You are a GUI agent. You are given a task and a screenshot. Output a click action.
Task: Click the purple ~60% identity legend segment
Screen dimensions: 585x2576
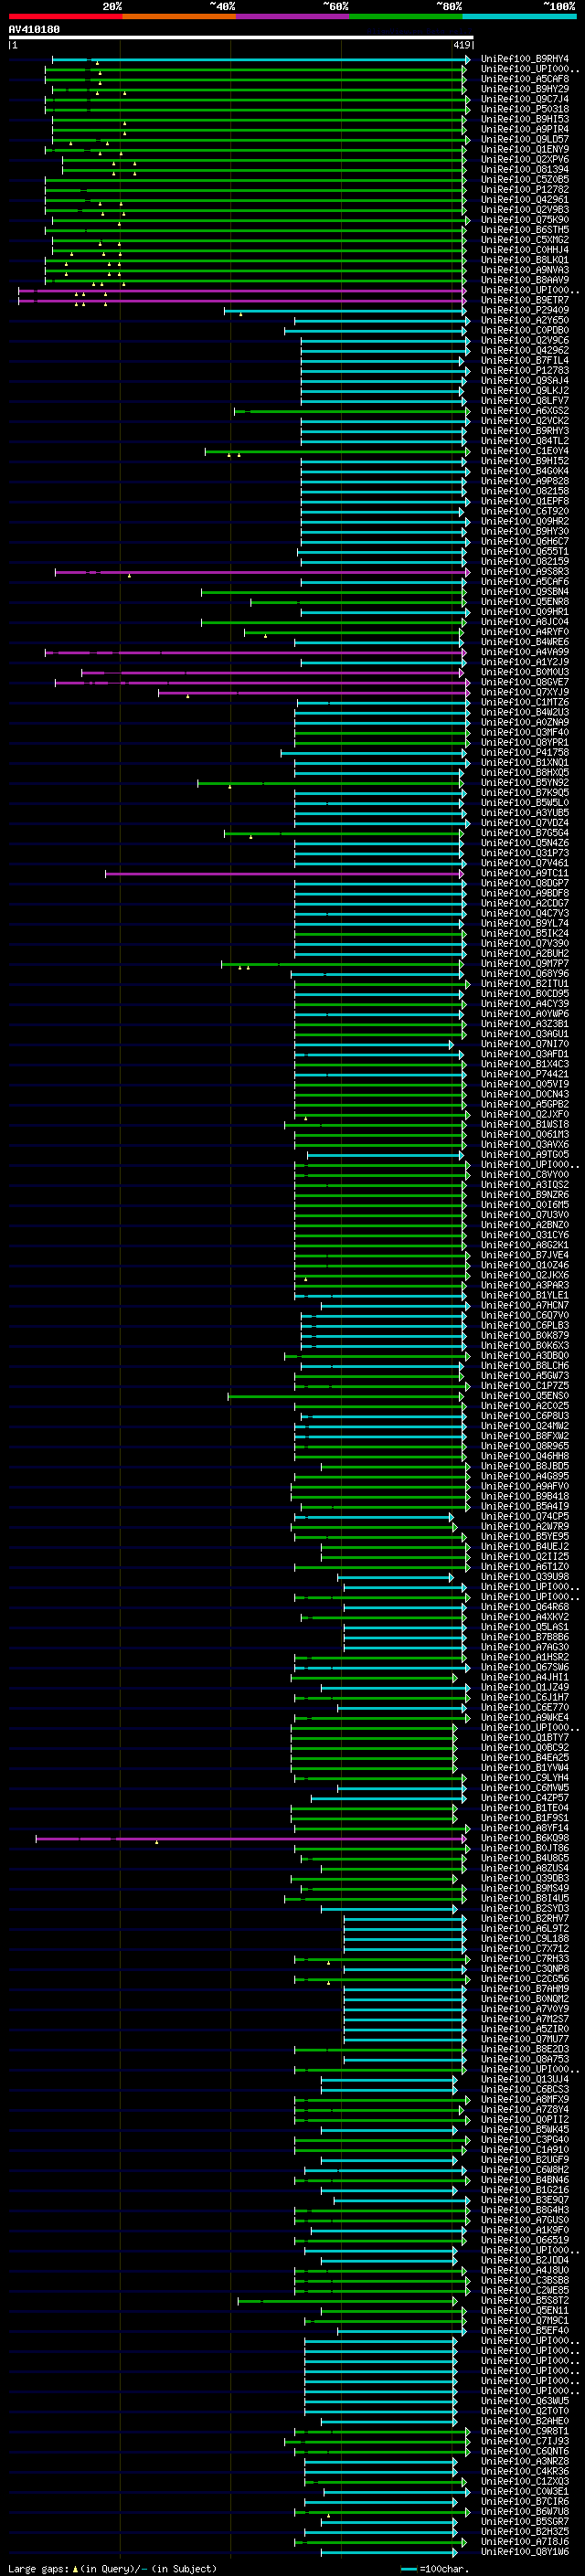pos(292,16)
